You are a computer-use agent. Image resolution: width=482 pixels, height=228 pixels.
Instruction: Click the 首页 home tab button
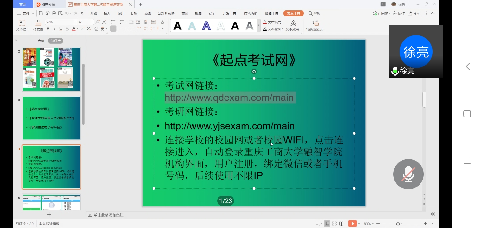(23, 4)
